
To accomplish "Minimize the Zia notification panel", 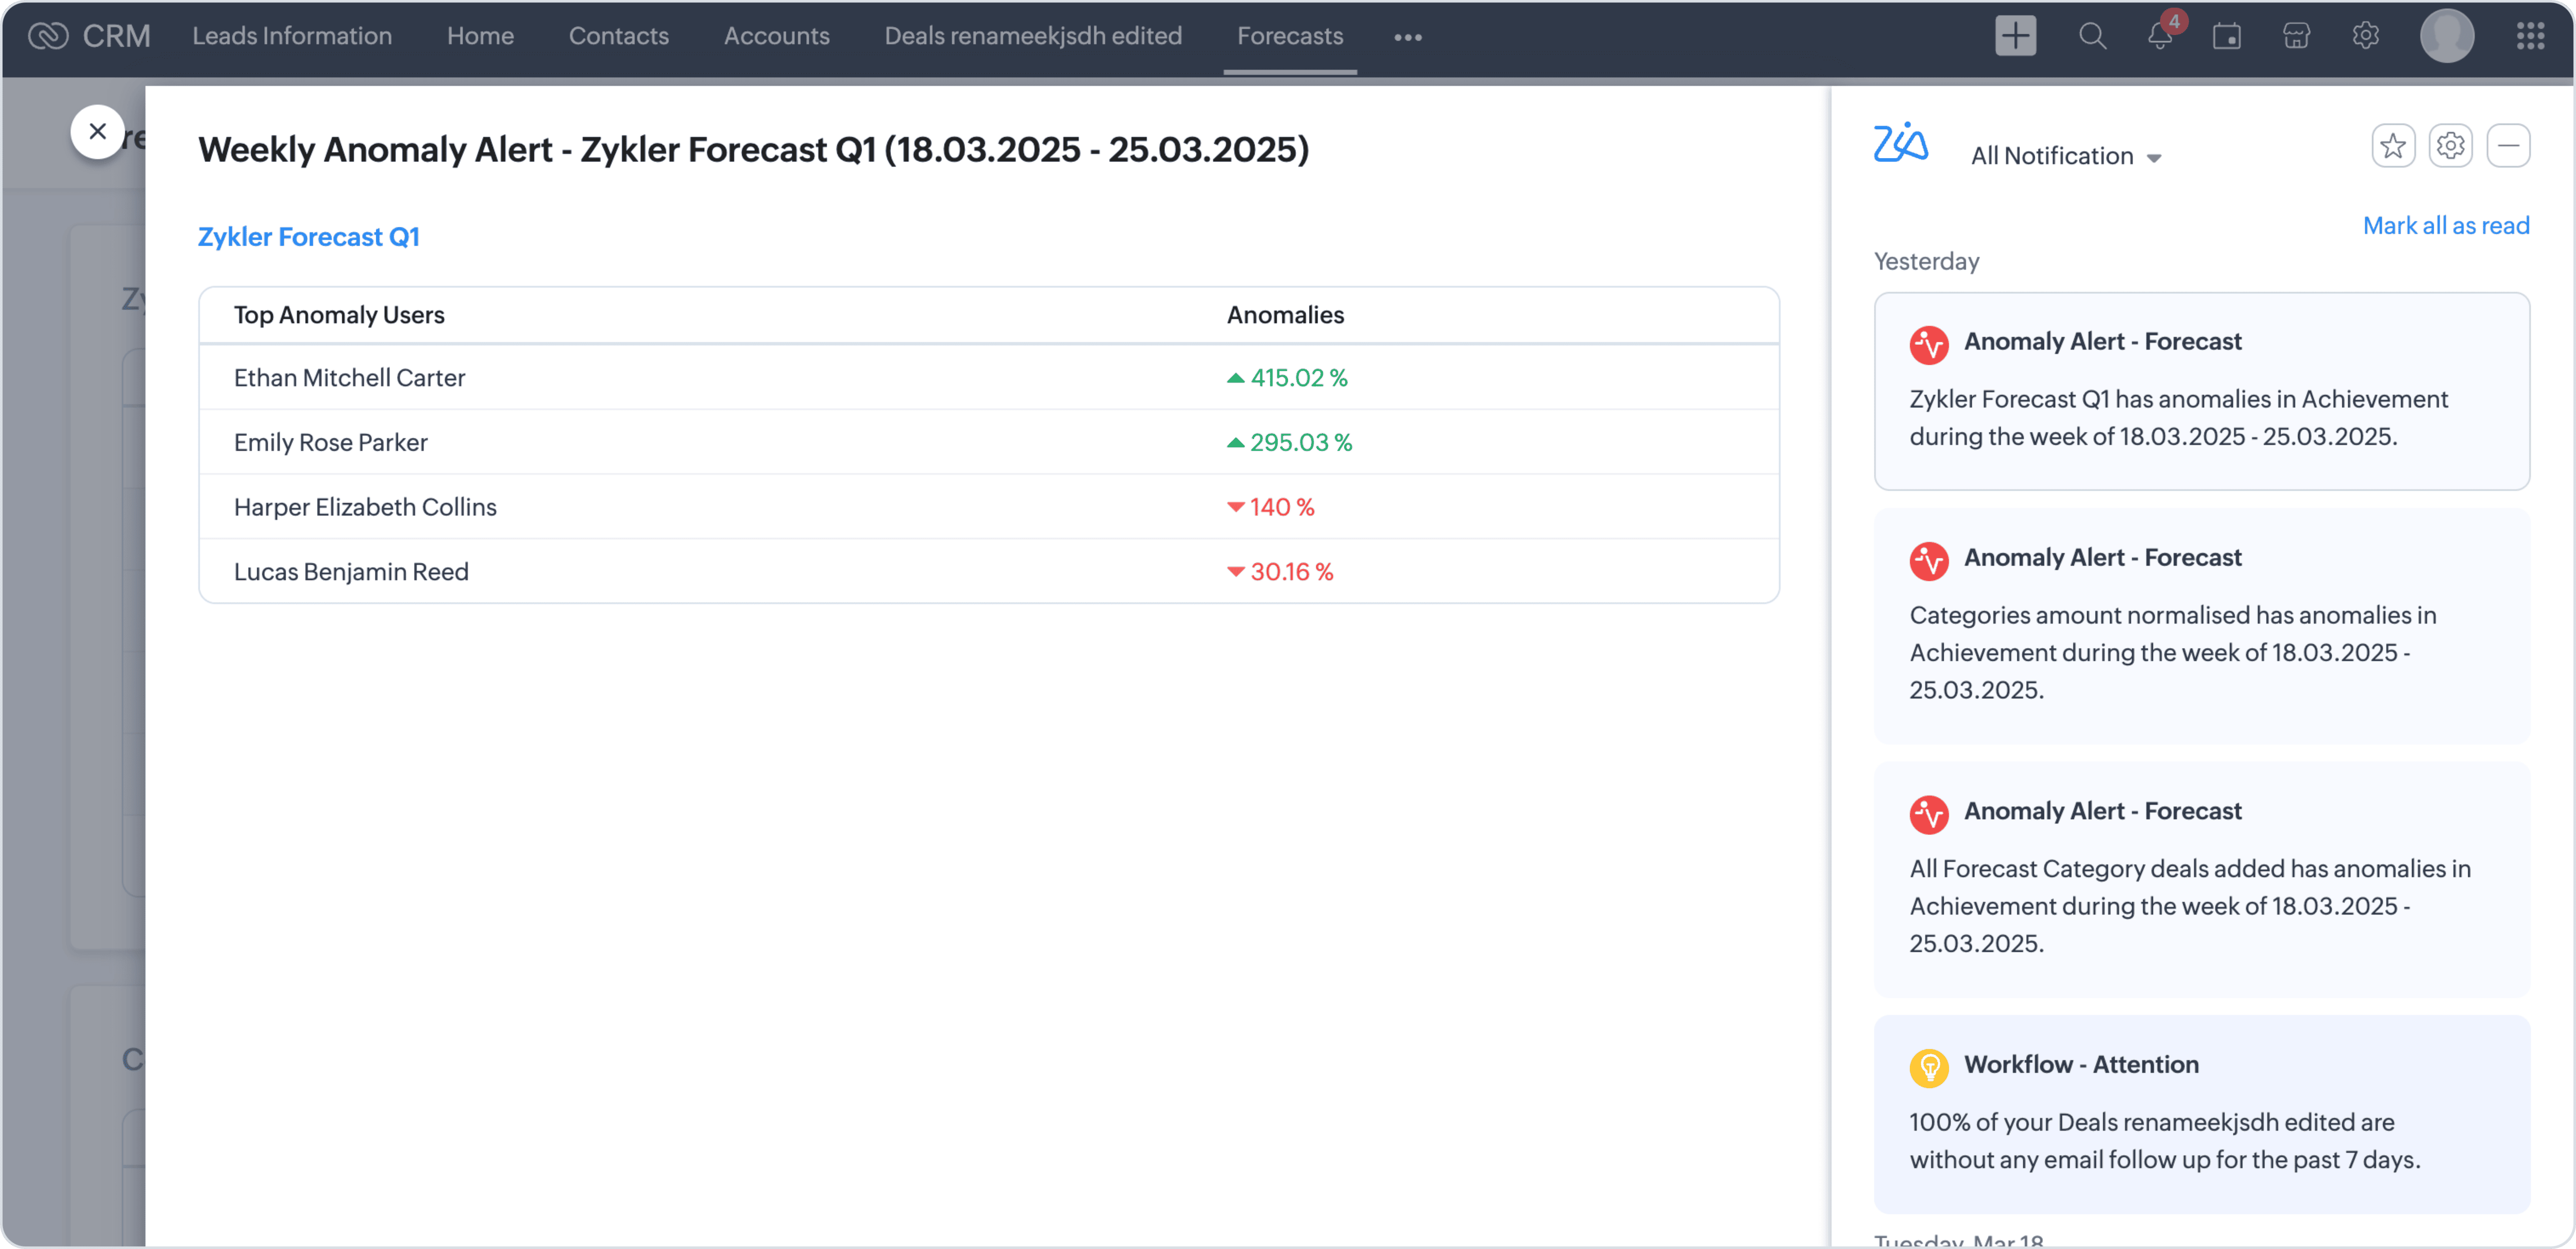I will (2508, 146).
